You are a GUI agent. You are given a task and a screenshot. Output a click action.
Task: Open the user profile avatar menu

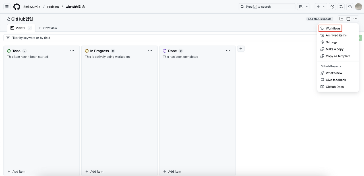coord(359,7)
